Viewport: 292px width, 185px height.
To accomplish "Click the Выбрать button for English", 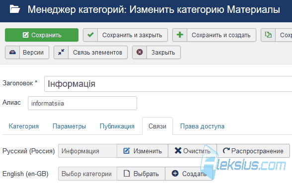I will point(141,174).
